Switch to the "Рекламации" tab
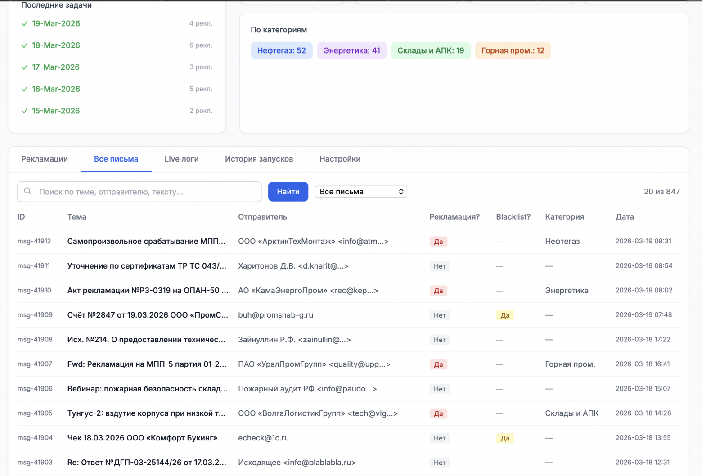This screenshot has width=702, height=476. click(44, 159)
